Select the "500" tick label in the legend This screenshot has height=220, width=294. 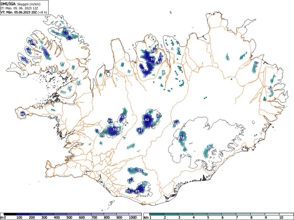pyautogui.click(x=69, y=218)
